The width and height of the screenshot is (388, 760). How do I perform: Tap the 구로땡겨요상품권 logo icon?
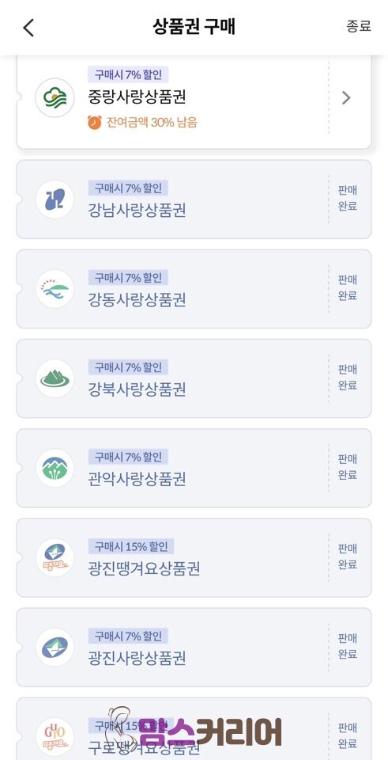[x=55, y=737]
